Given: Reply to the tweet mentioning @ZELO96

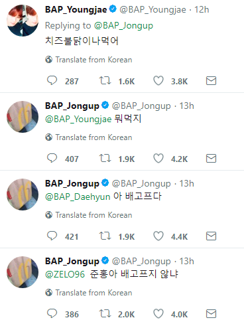Looking at the screenshot, I should click(52, 313).
